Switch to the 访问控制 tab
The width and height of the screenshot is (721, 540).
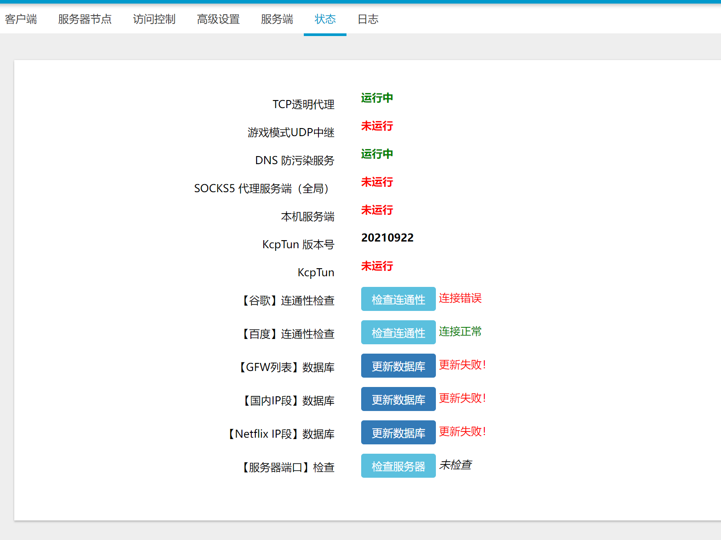click(154, 19)
